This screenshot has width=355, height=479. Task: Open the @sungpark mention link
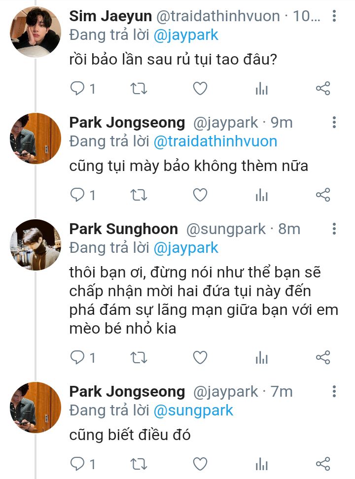pyautogui.click(x=194, y=410)
